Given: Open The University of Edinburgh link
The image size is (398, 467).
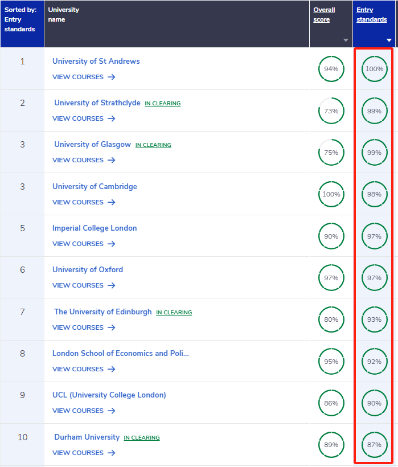Looking at the screenshot, I should pyautogui.click(x=102, y=312).
